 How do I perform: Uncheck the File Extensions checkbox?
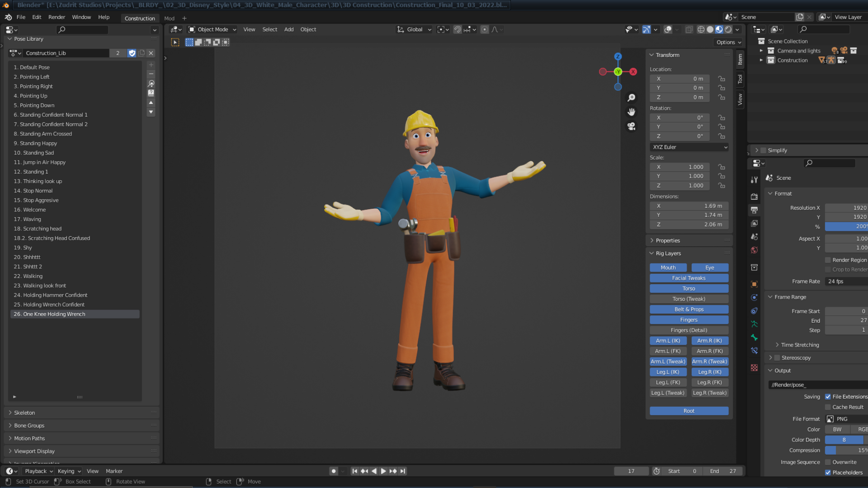point(828,397)
